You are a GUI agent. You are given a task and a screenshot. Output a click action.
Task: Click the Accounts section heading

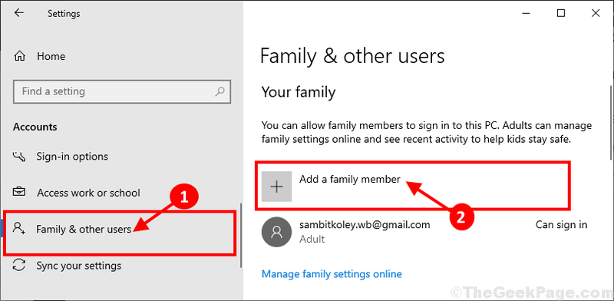(x=35, y=127)
